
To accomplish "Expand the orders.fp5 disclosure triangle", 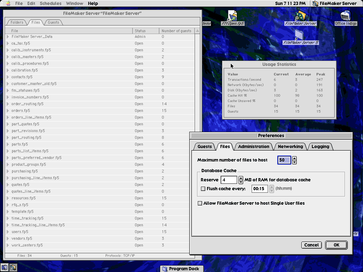I will coord(8,110).
